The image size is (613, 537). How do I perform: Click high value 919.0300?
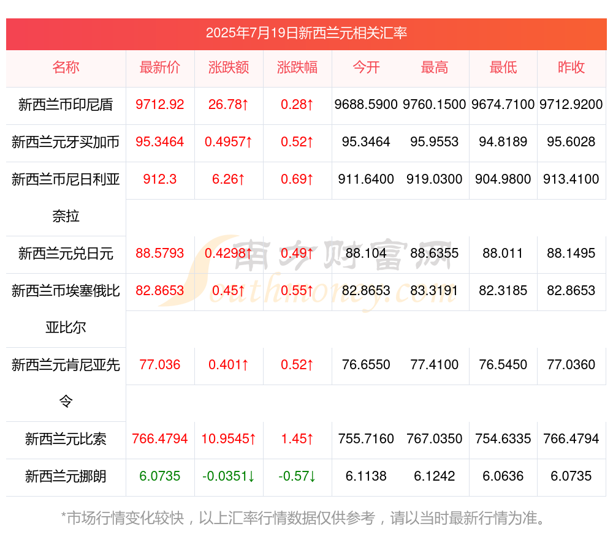coord(435,179)
